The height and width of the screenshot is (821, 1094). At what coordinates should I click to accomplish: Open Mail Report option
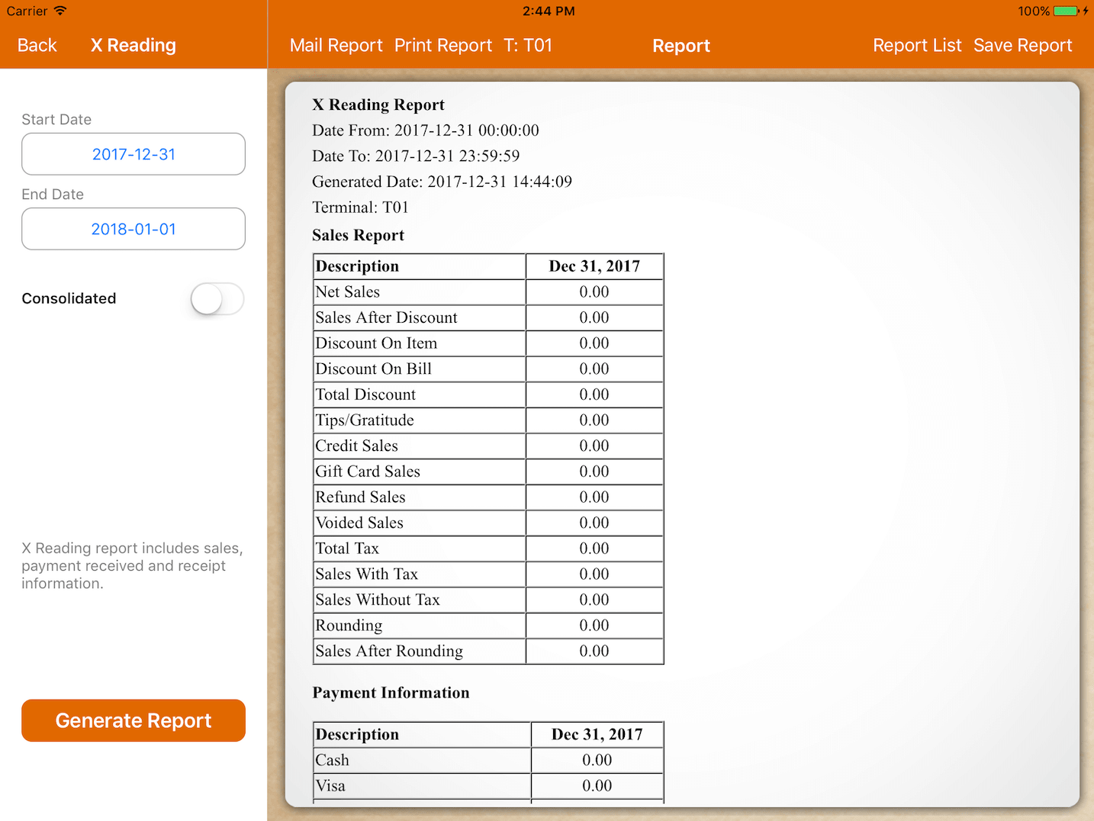336,46
